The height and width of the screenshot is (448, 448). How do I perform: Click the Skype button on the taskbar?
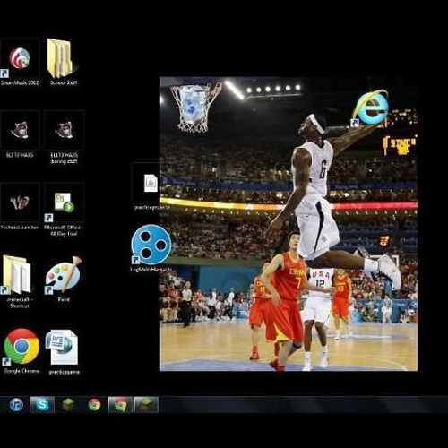(x=42, y=405)
